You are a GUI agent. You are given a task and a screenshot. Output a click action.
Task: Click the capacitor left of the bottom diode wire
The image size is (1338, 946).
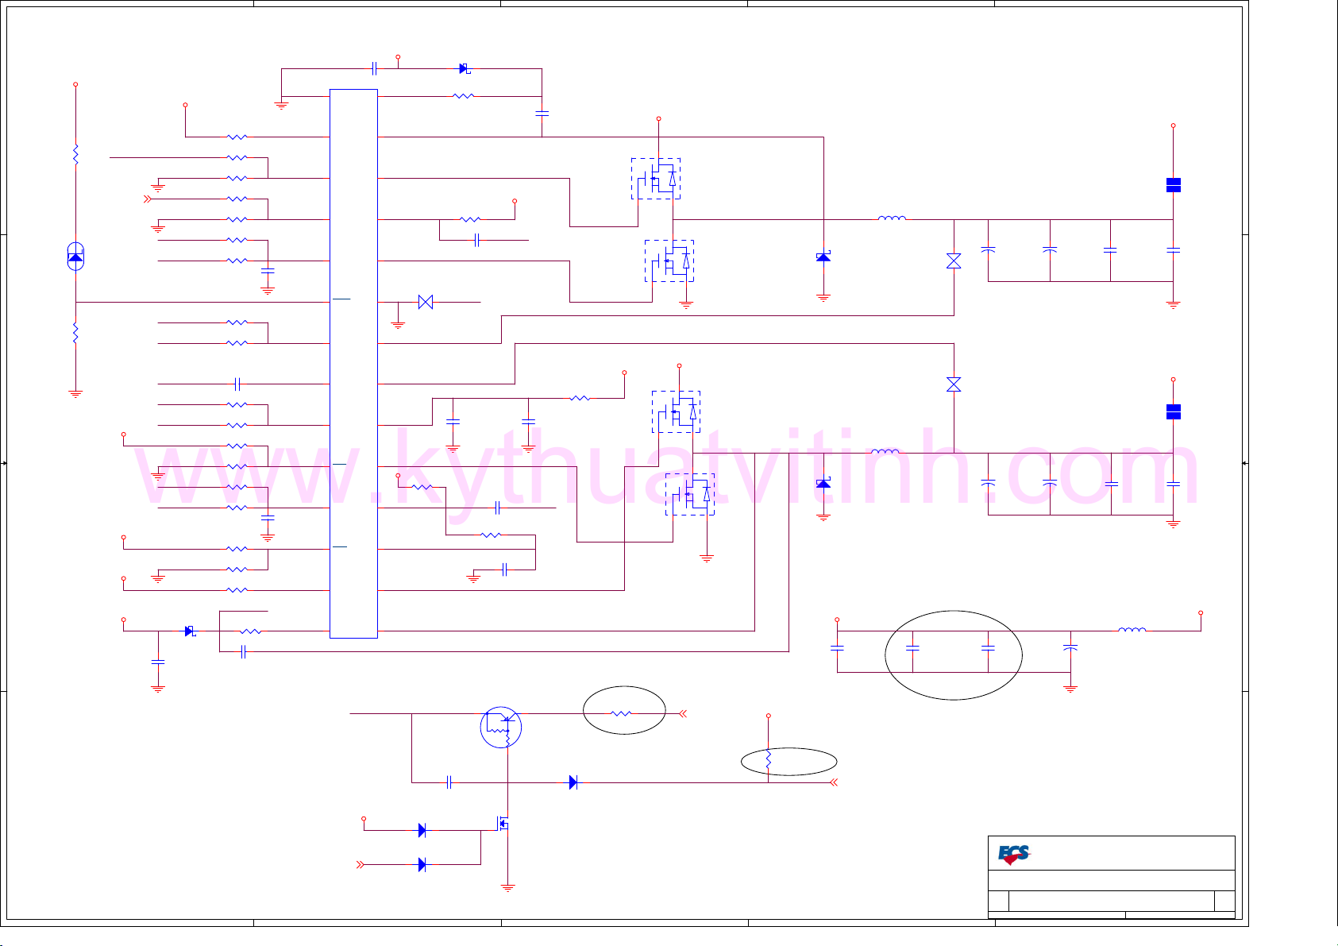[x=449, y=782]
